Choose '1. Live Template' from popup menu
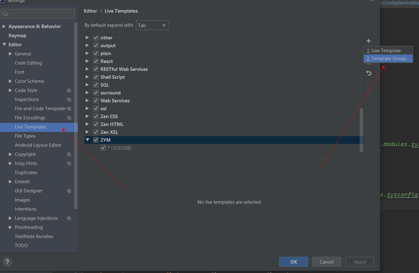The width and height of the screenshot is (419, 273). tap(388, 51)
